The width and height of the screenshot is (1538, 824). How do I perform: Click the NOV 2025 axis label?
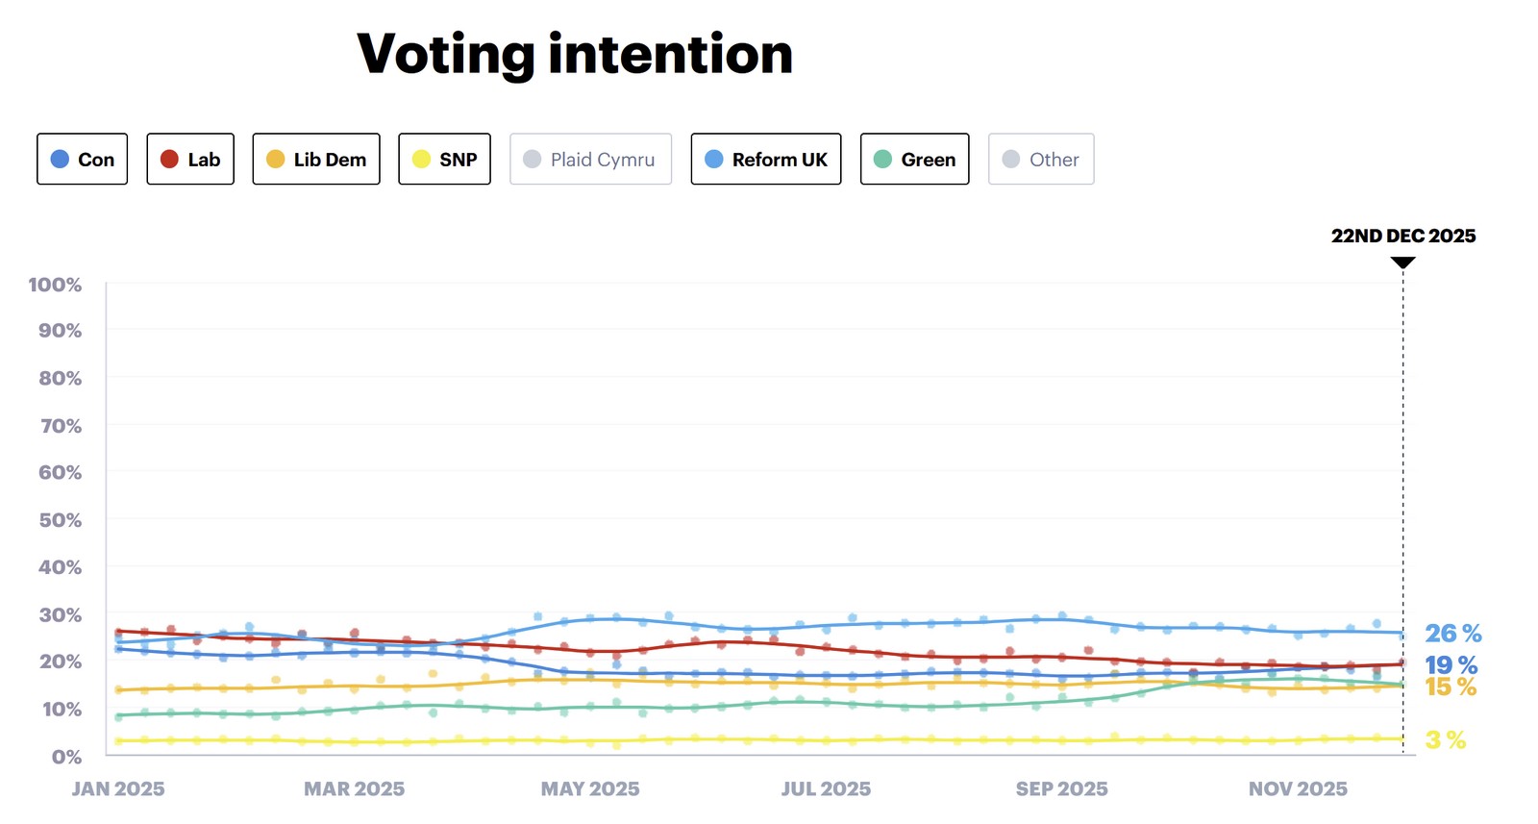(1298, 789)
